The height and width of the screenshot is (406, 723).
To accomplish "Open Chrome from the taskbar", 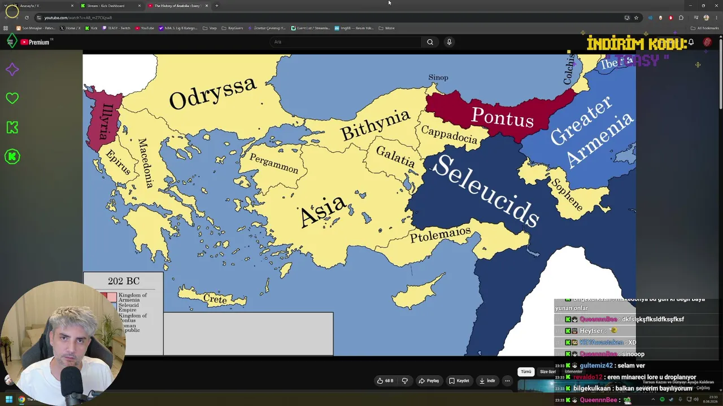I will pyautogui.click(x=21, y=400).
